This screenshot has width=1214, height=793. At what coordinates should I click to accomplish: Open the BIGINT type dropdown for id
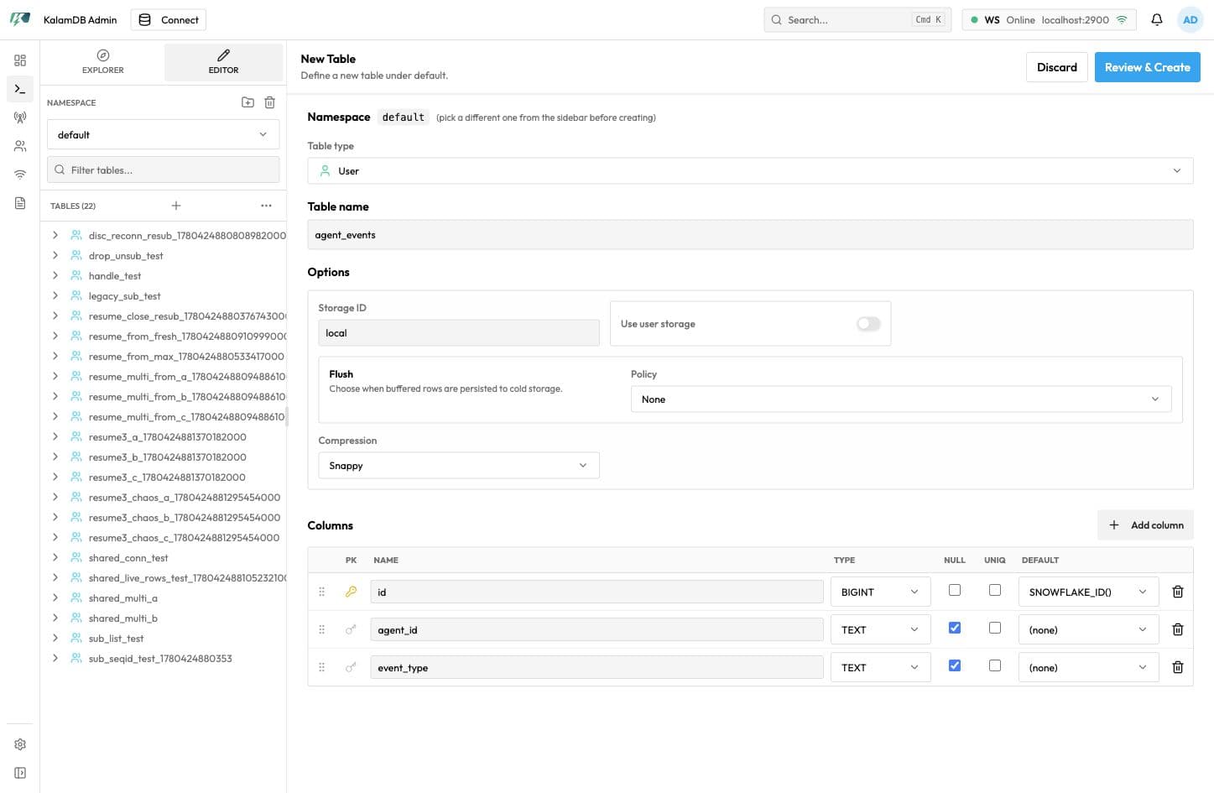pos(880,592)
